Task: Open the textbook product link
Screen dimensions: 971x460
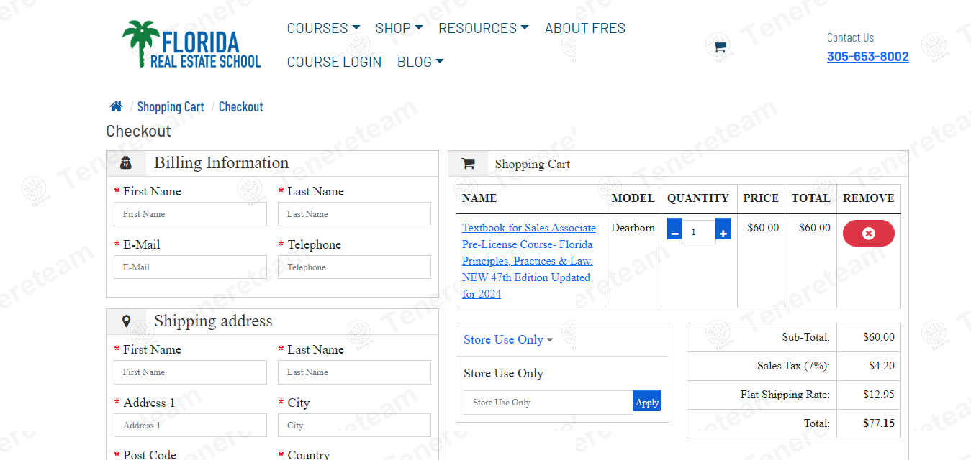Action: click(x=528, y=260)
